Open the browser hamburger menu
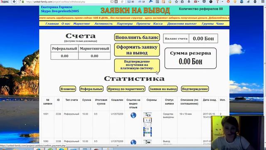The width and height of the screenshot is (266, 150). pos(263,2)
